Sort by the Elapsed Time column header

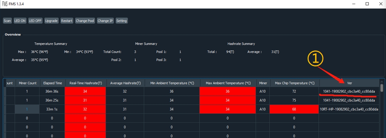coord(53,83)
